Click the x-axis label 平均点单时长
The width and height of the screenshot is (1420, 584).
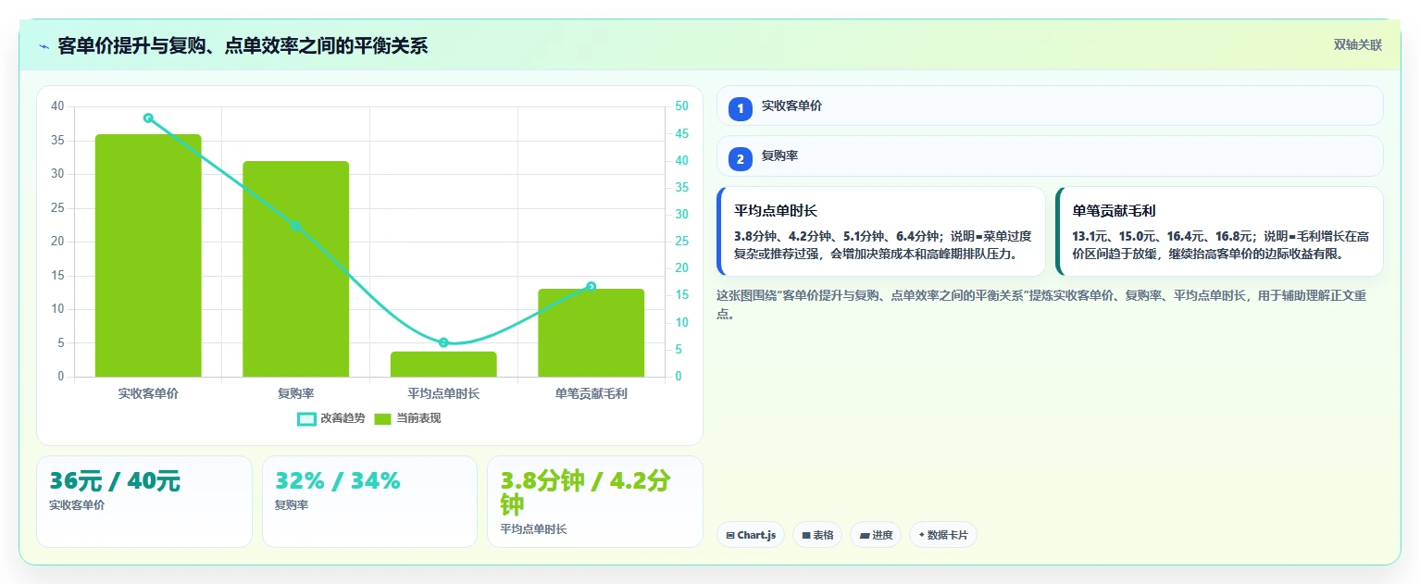[443, 393]
